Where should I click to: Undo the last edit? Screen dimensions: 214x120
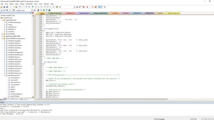pos(20,7)
